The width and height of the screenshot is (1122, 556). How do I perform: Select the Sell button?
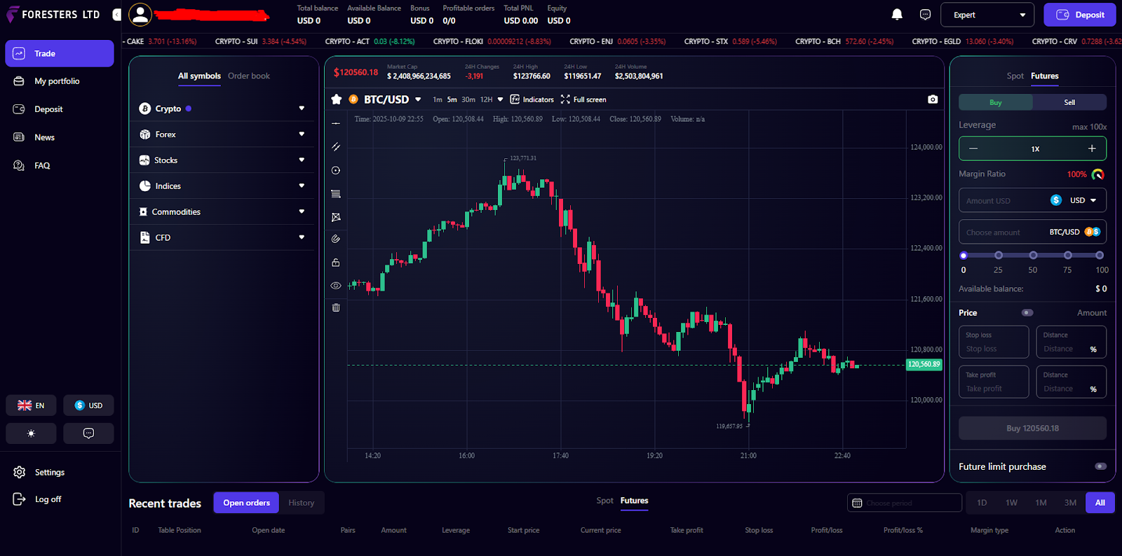1069,102
